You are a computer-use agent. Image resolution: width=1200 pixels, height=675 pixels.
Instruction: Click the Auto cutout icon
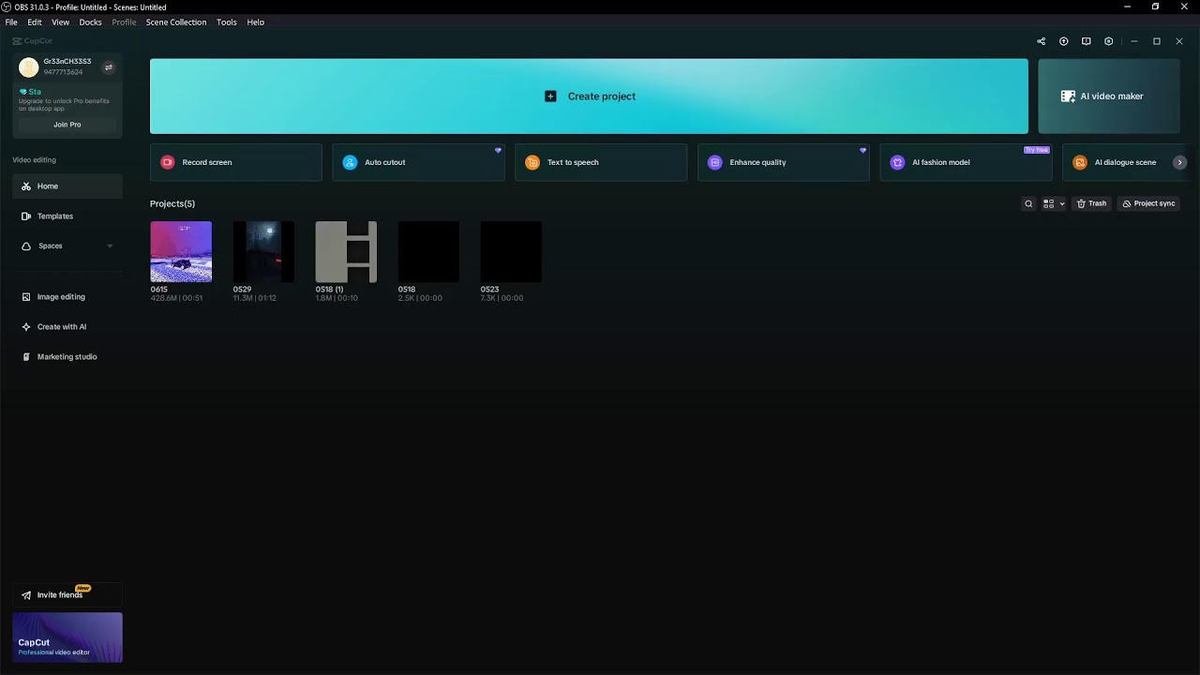tap(350, 162)
